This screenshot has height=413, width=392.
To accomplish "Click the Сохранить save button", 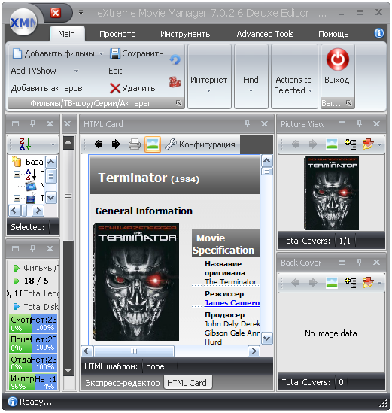I will [136, 53].
